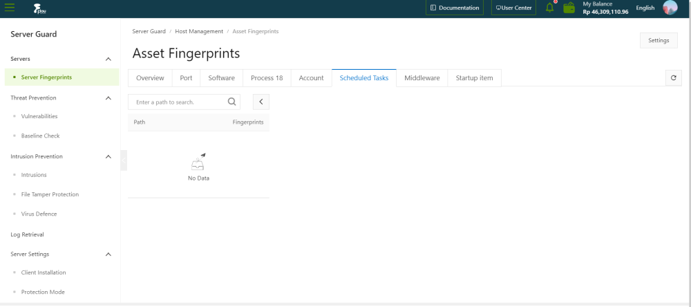Open the Documentation button

click(454, 8)
